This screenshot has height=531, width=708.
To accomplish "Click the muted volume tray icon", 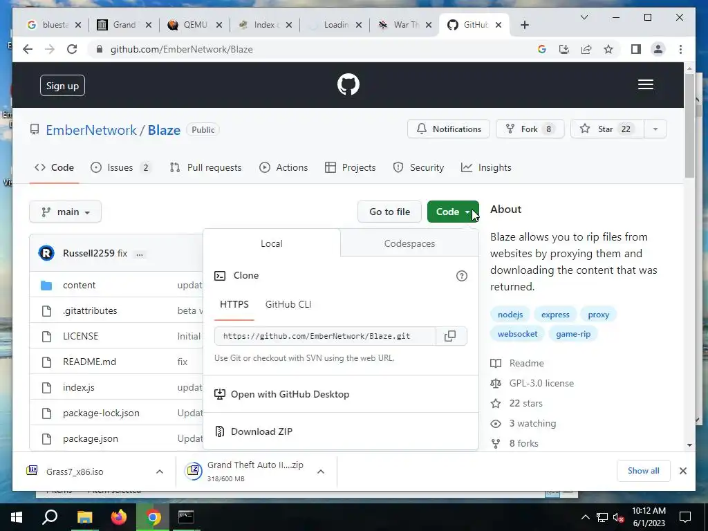I will [618, 517].
